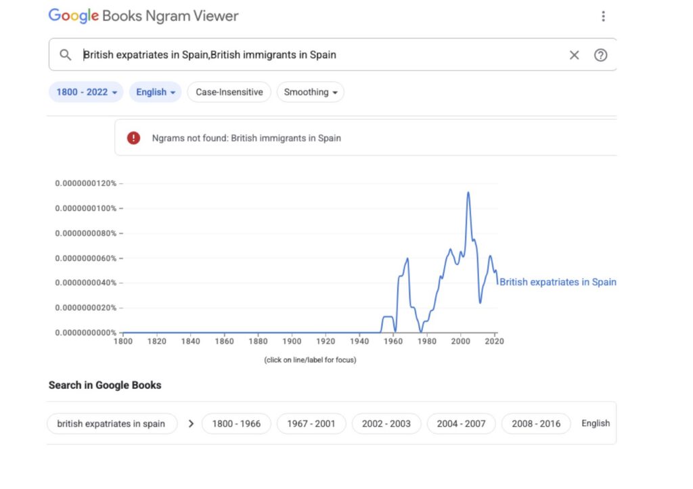The height and width of the screenshot is (489, 693).
Task: Select the "1800 - 1966" Google Books link
Action: 236,423
